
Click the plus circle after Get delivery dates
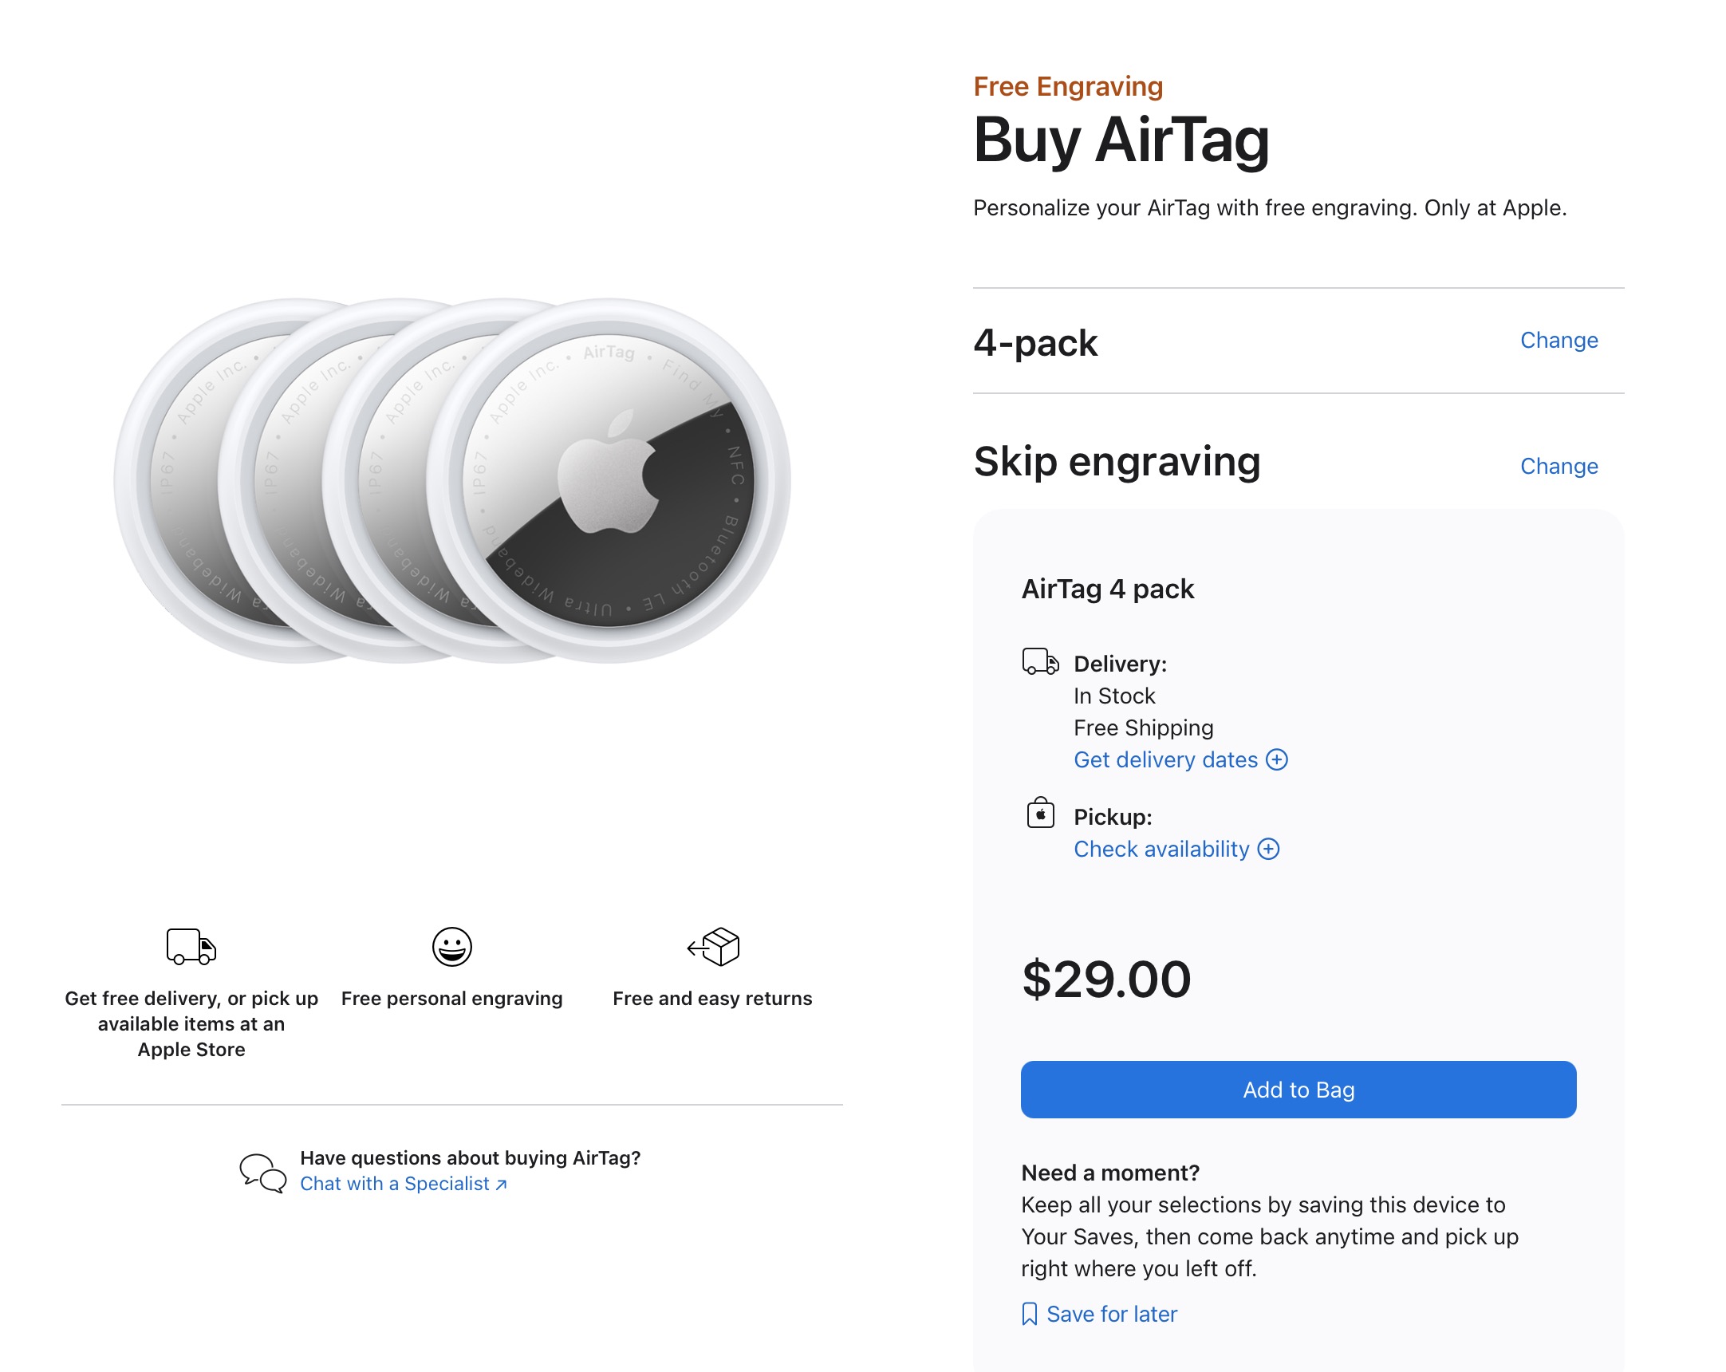(1277, 759)
